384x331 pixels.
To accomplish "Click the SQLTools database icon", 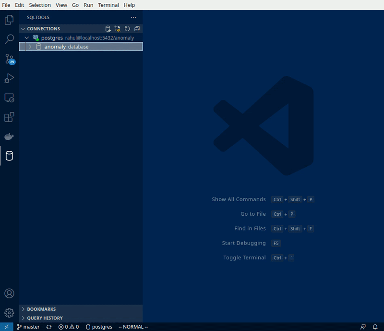I will tap(9, 156).
